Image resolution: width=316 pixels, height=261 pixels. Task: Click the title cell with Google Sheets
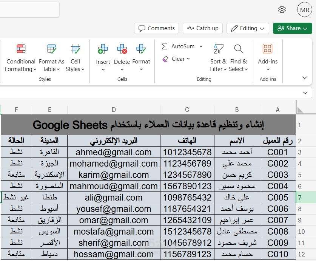point(148,125)
